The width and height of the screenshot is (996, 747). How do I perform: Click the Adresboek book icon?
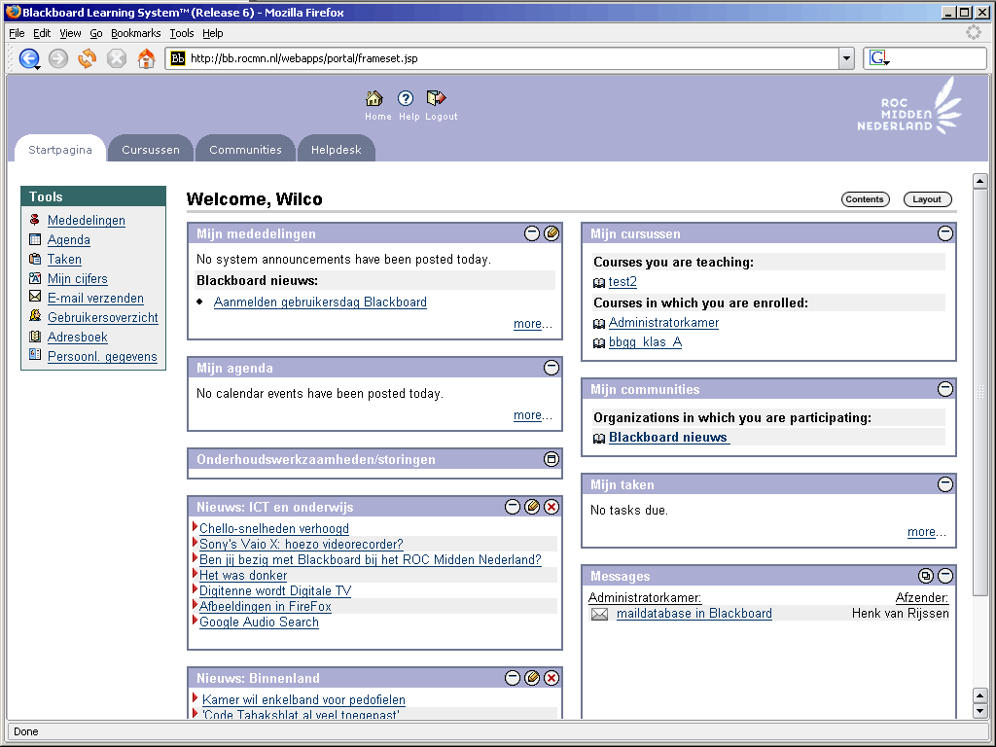[35, 336]
